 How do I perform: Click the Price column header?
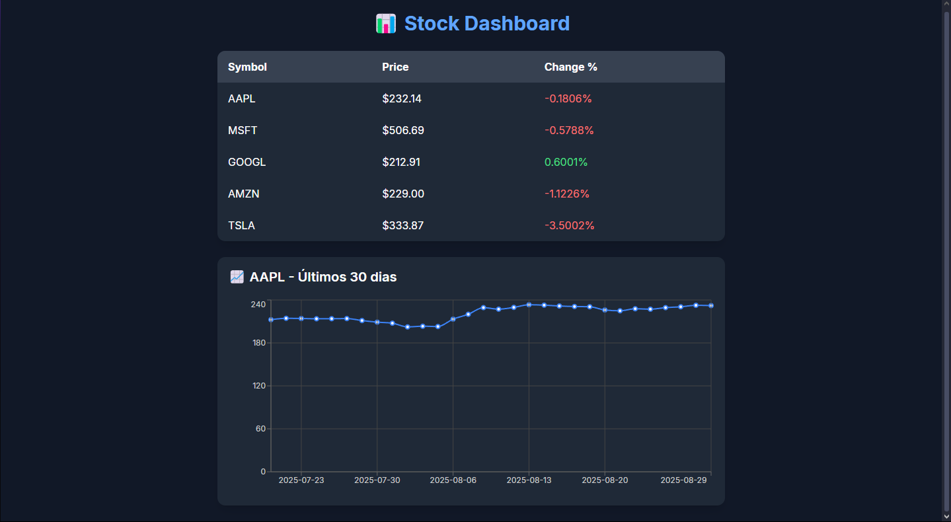point(395,67)
